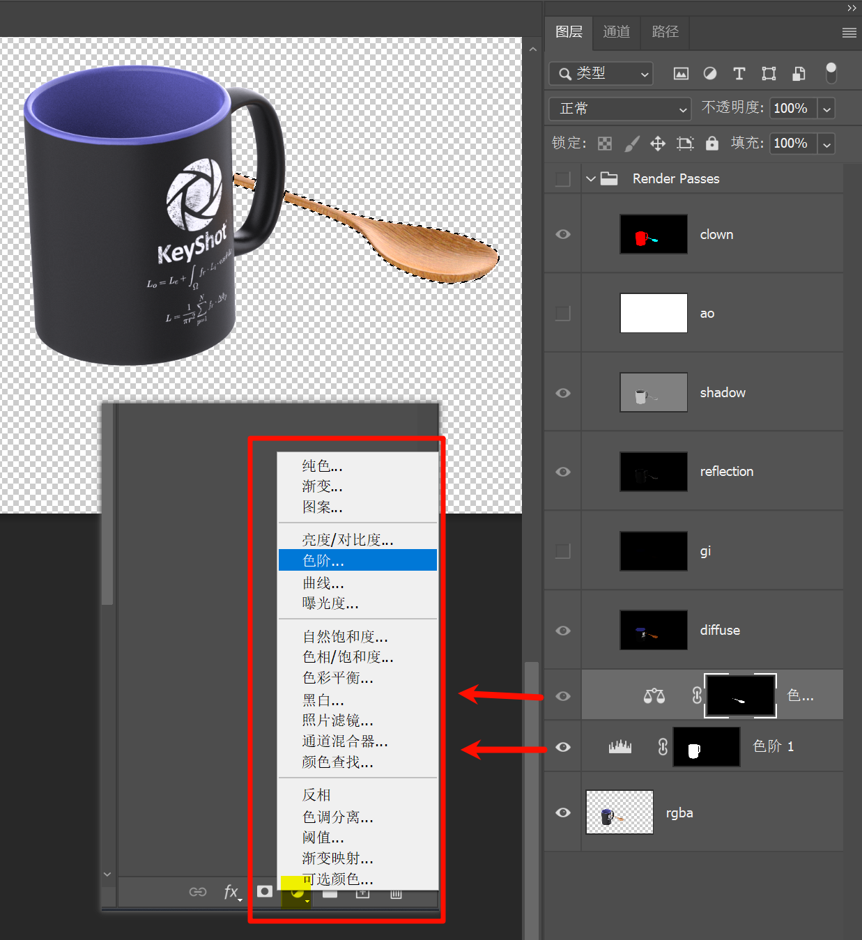The width and height of the screenshot is (862, 940).
Task: Toggle the layer filtering switch
Action: pyautogui.click(x=831, y=72)
